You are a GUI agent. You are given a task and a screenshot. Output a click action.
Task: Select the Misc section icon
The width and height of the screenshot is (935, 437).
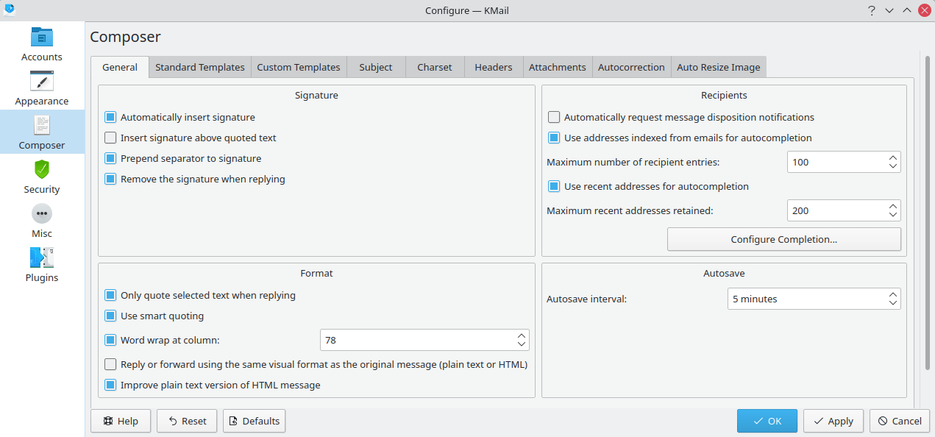pyautogui.click(x=41, y=221)
